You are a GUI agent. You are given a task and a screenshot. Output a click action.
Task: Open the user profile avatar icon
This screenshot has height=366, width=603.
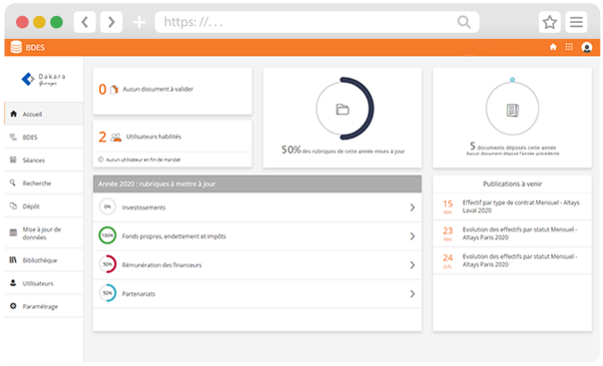pyautogui.click(x=586, y=47)
